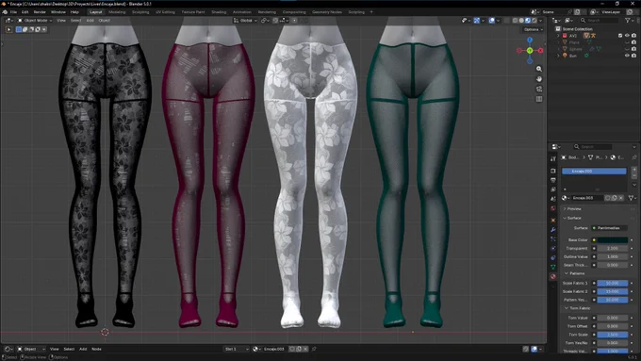Open the Render menu
641x361 pixels.
pos(40,12)
